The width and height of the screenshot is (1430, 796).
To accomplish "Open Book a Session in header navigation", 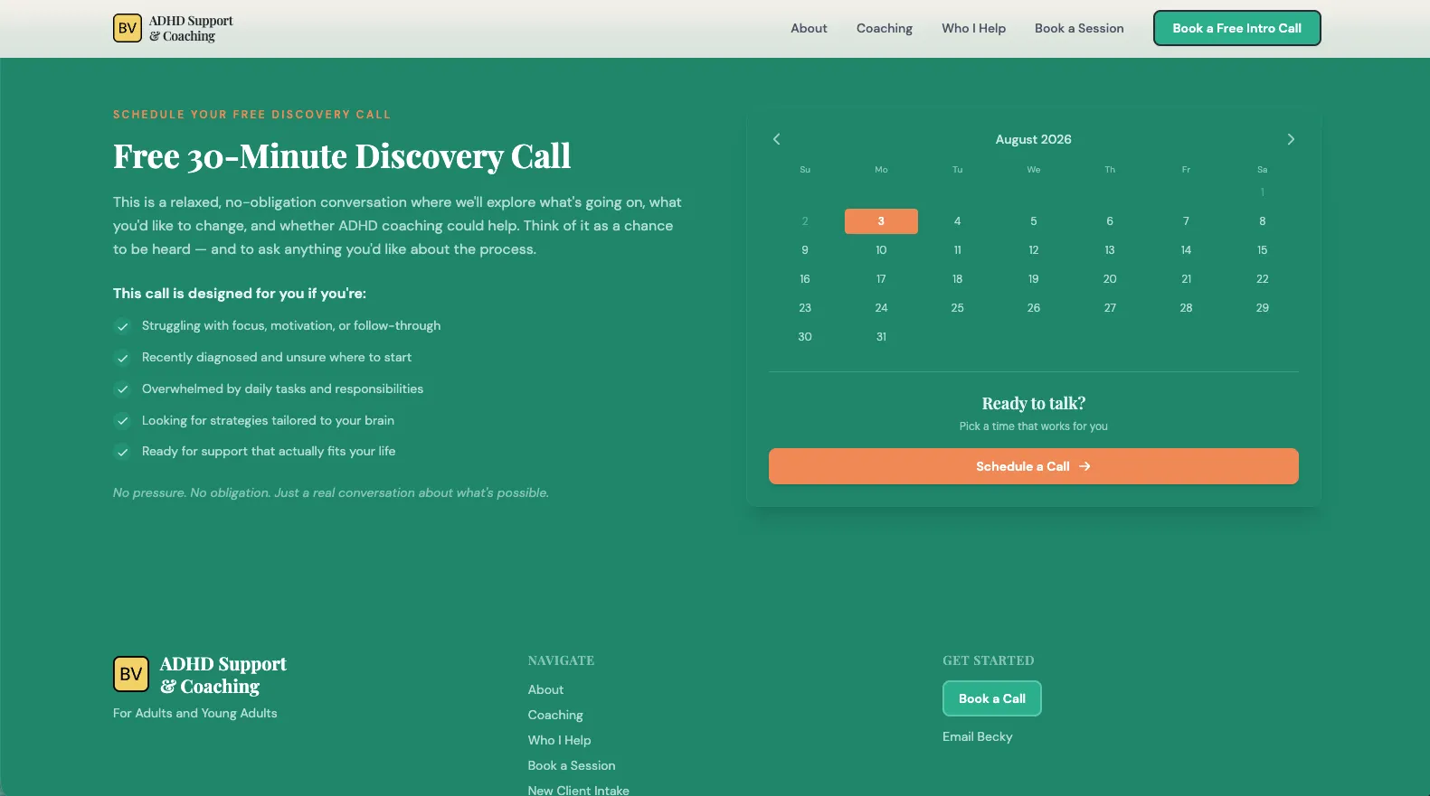I will coord(1079,28).
